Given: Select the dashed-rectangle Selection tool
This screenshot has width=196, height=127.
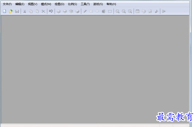Looking at the screenshot, I should point(110,11).
